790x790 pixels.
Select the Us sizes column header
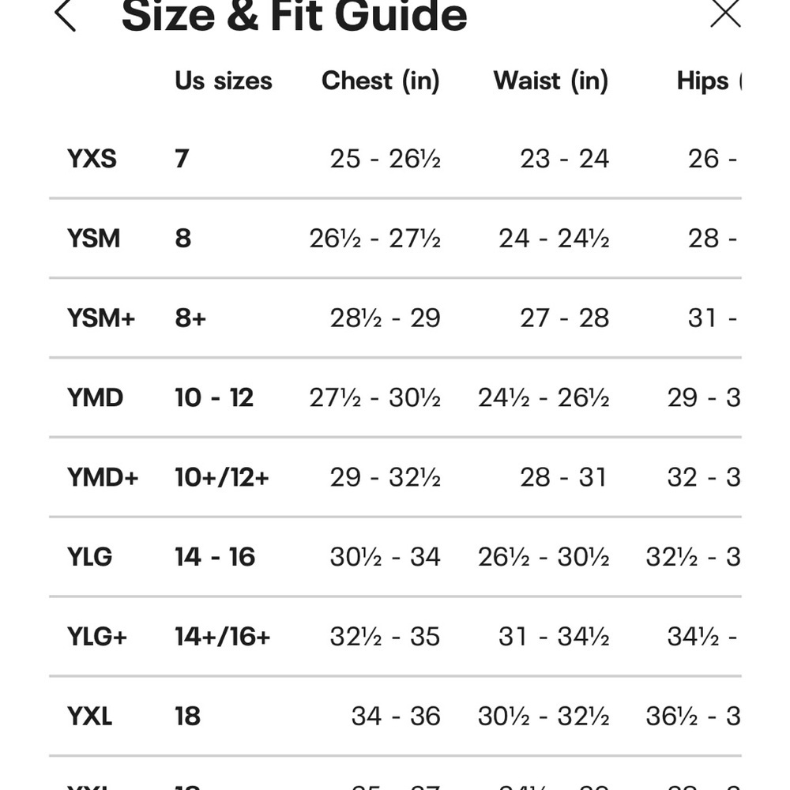pos(224,81)
